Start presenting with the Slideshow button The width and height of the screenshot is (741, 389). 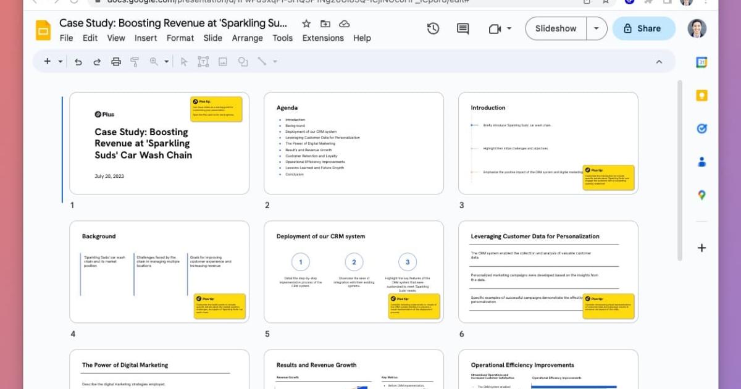point(555,28)
